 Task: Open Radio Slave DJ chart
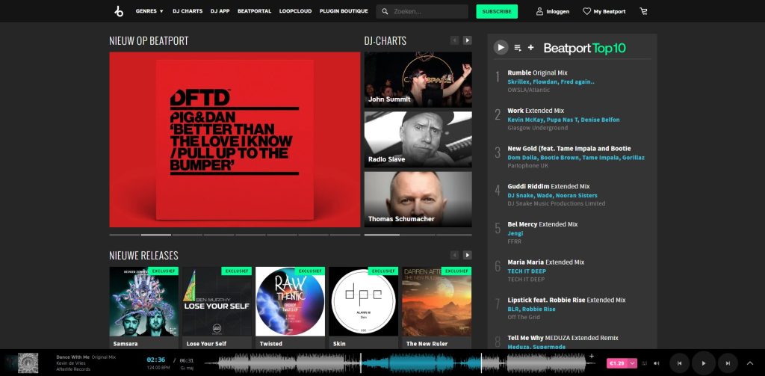coord(418,140)
